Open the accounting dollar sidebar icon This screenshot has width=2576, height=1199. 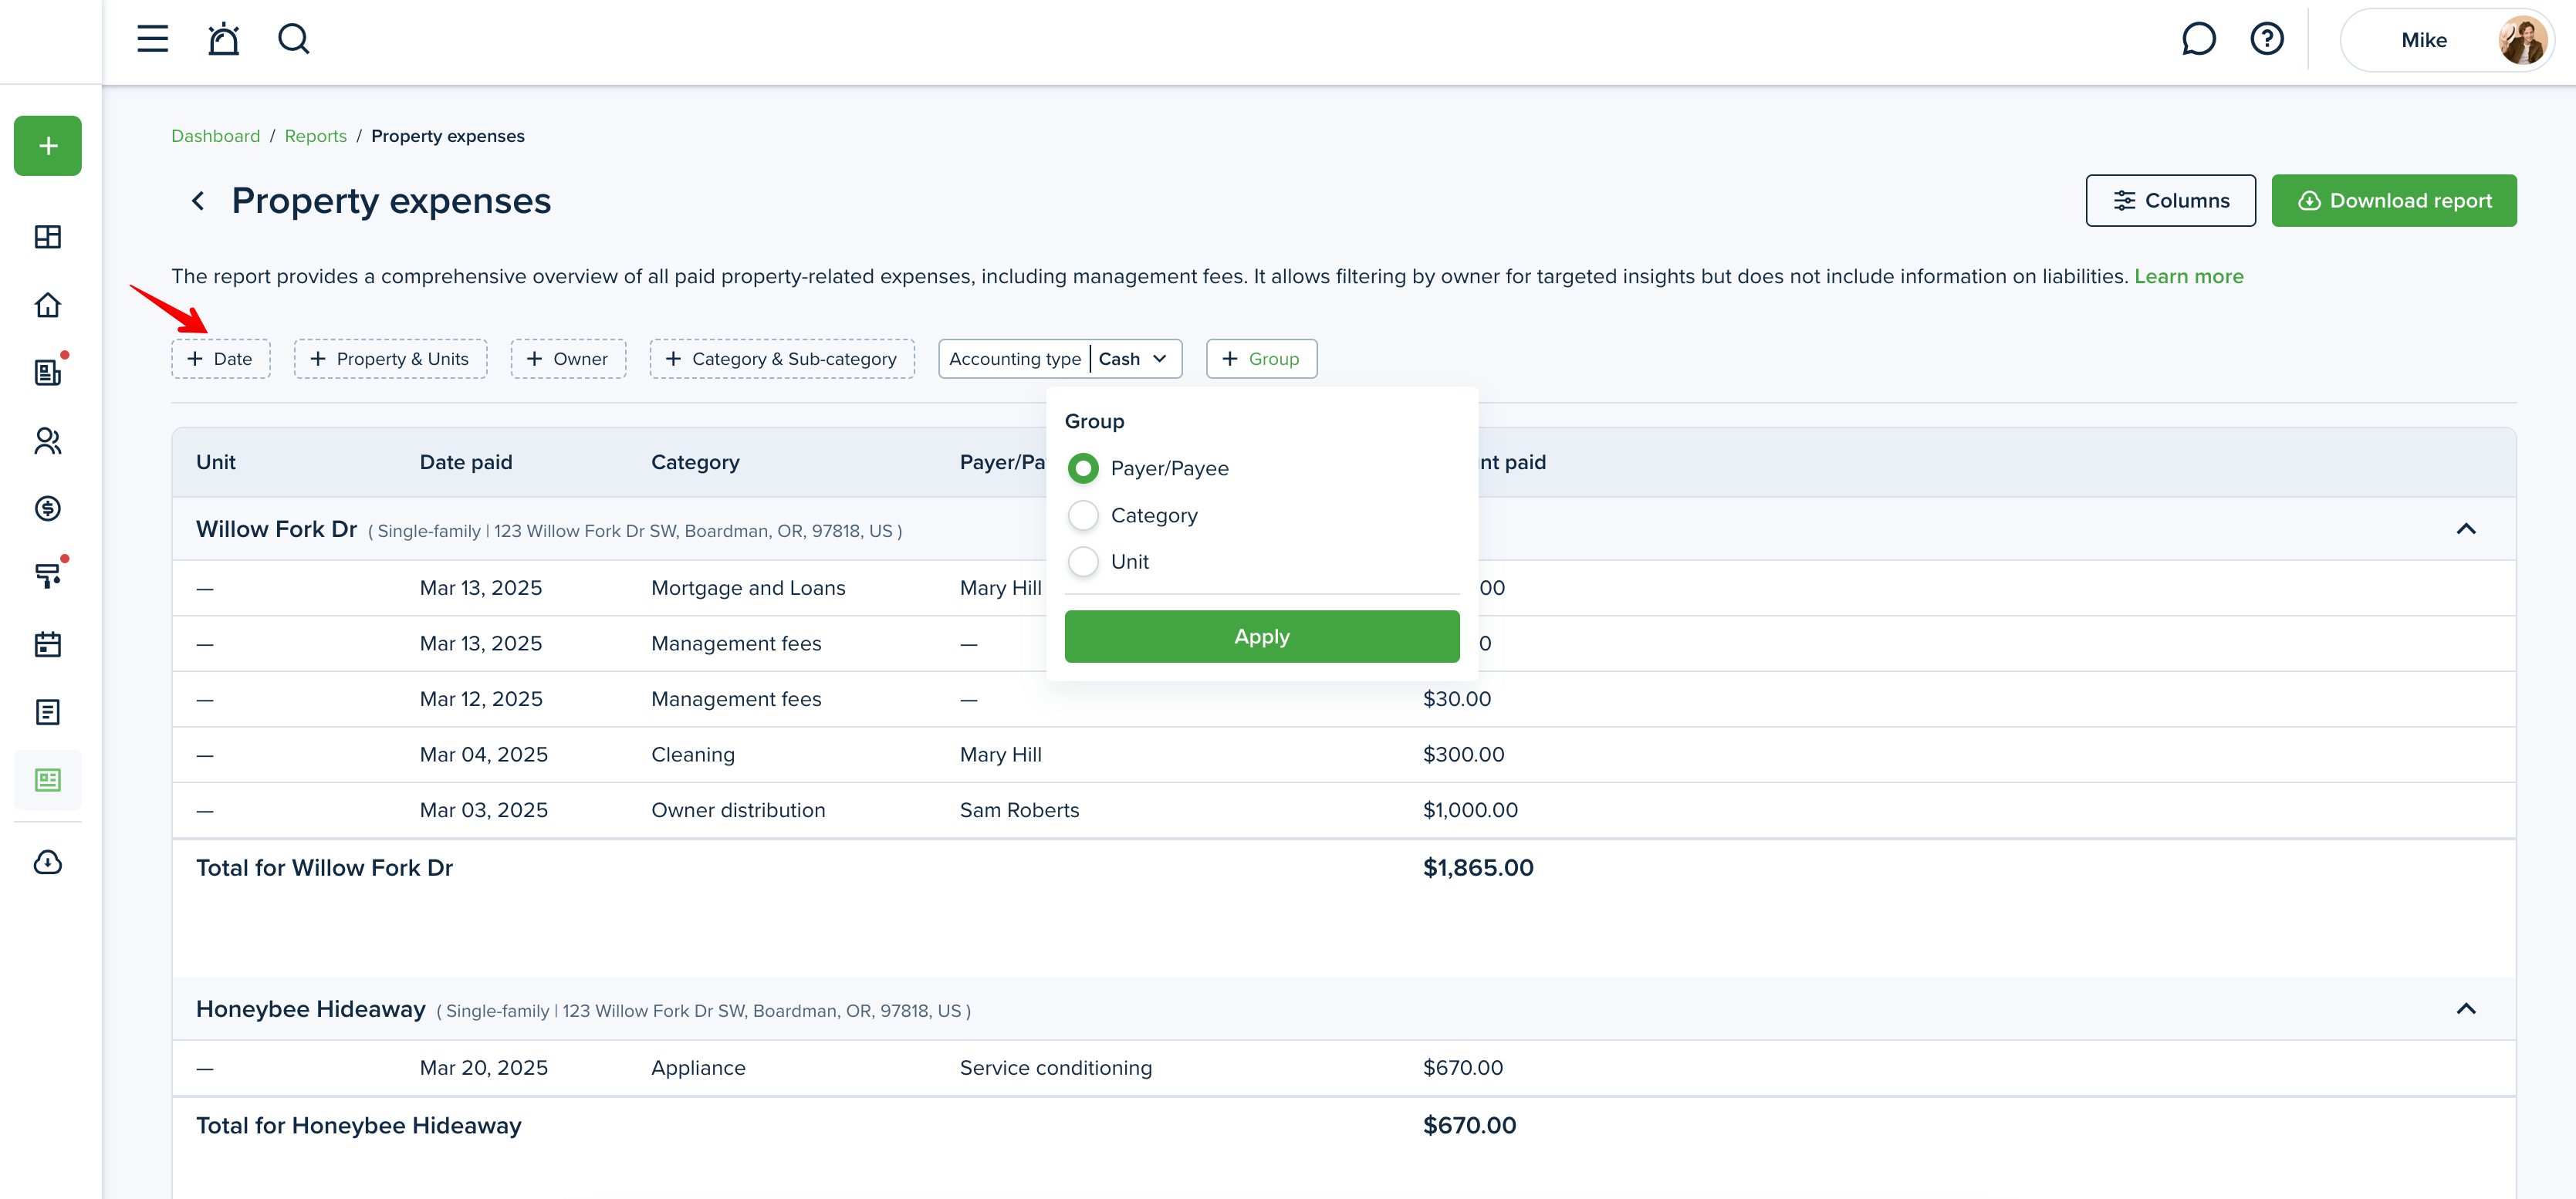click(x=48, y=508)
